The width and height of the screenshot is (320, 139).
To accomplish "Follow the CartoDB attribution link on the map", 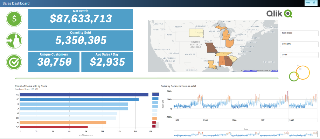I will [x=275, y=71].
